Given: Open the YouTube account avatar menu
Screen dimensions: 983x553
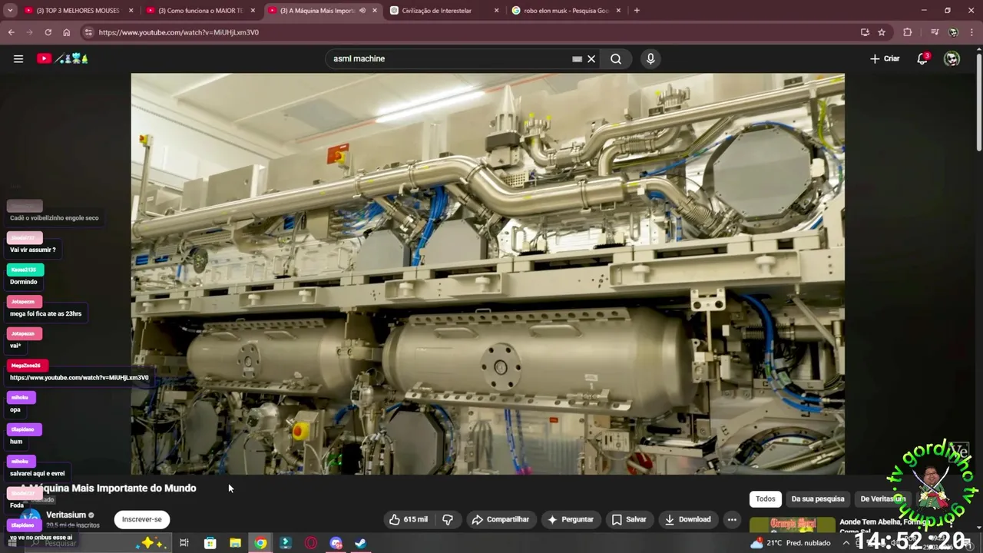Looking at the screenshot, I should coord(952,58).
